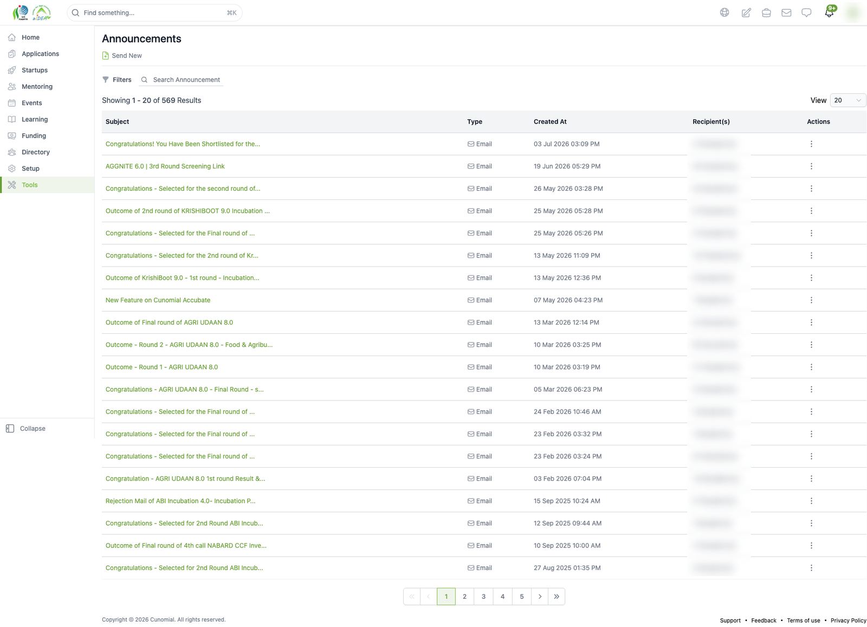
Task: Click the user avatar in top right
Action: 853,12
